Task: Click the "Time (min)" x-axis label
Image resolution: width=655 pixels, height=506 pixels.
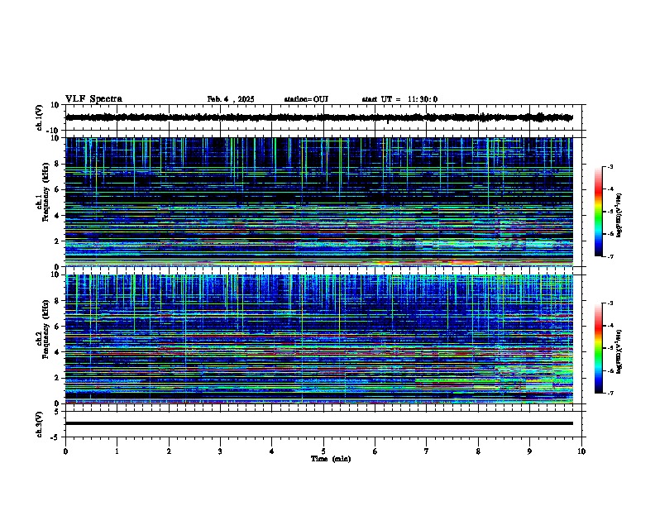Action: (331, 459)
